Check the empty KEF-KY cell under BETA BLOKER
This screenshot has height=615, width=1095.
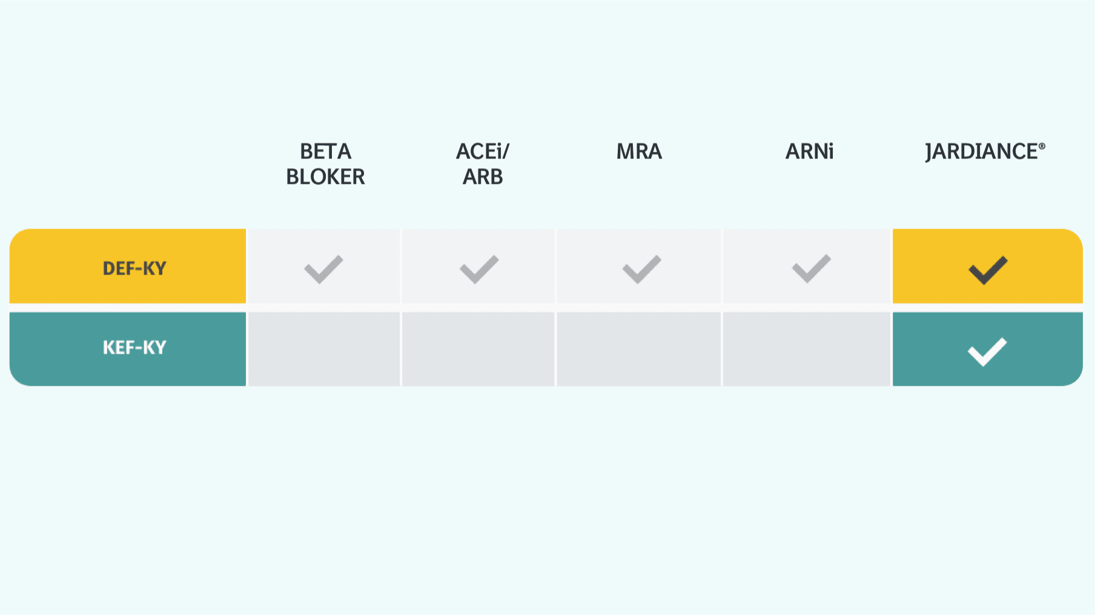(324, 349)
